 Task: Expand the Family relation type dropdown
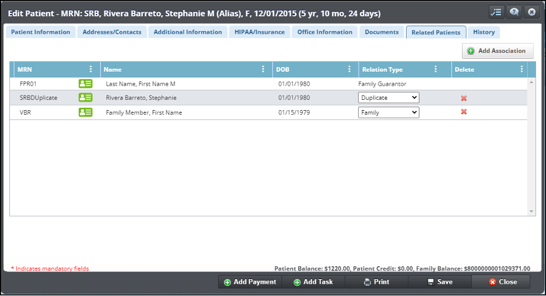click(x=388, y=112)
